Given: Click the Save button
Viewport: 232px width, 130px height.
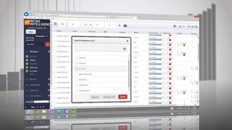Looking at the screenshot, I should pyautogui.click(x=31, y=32).
